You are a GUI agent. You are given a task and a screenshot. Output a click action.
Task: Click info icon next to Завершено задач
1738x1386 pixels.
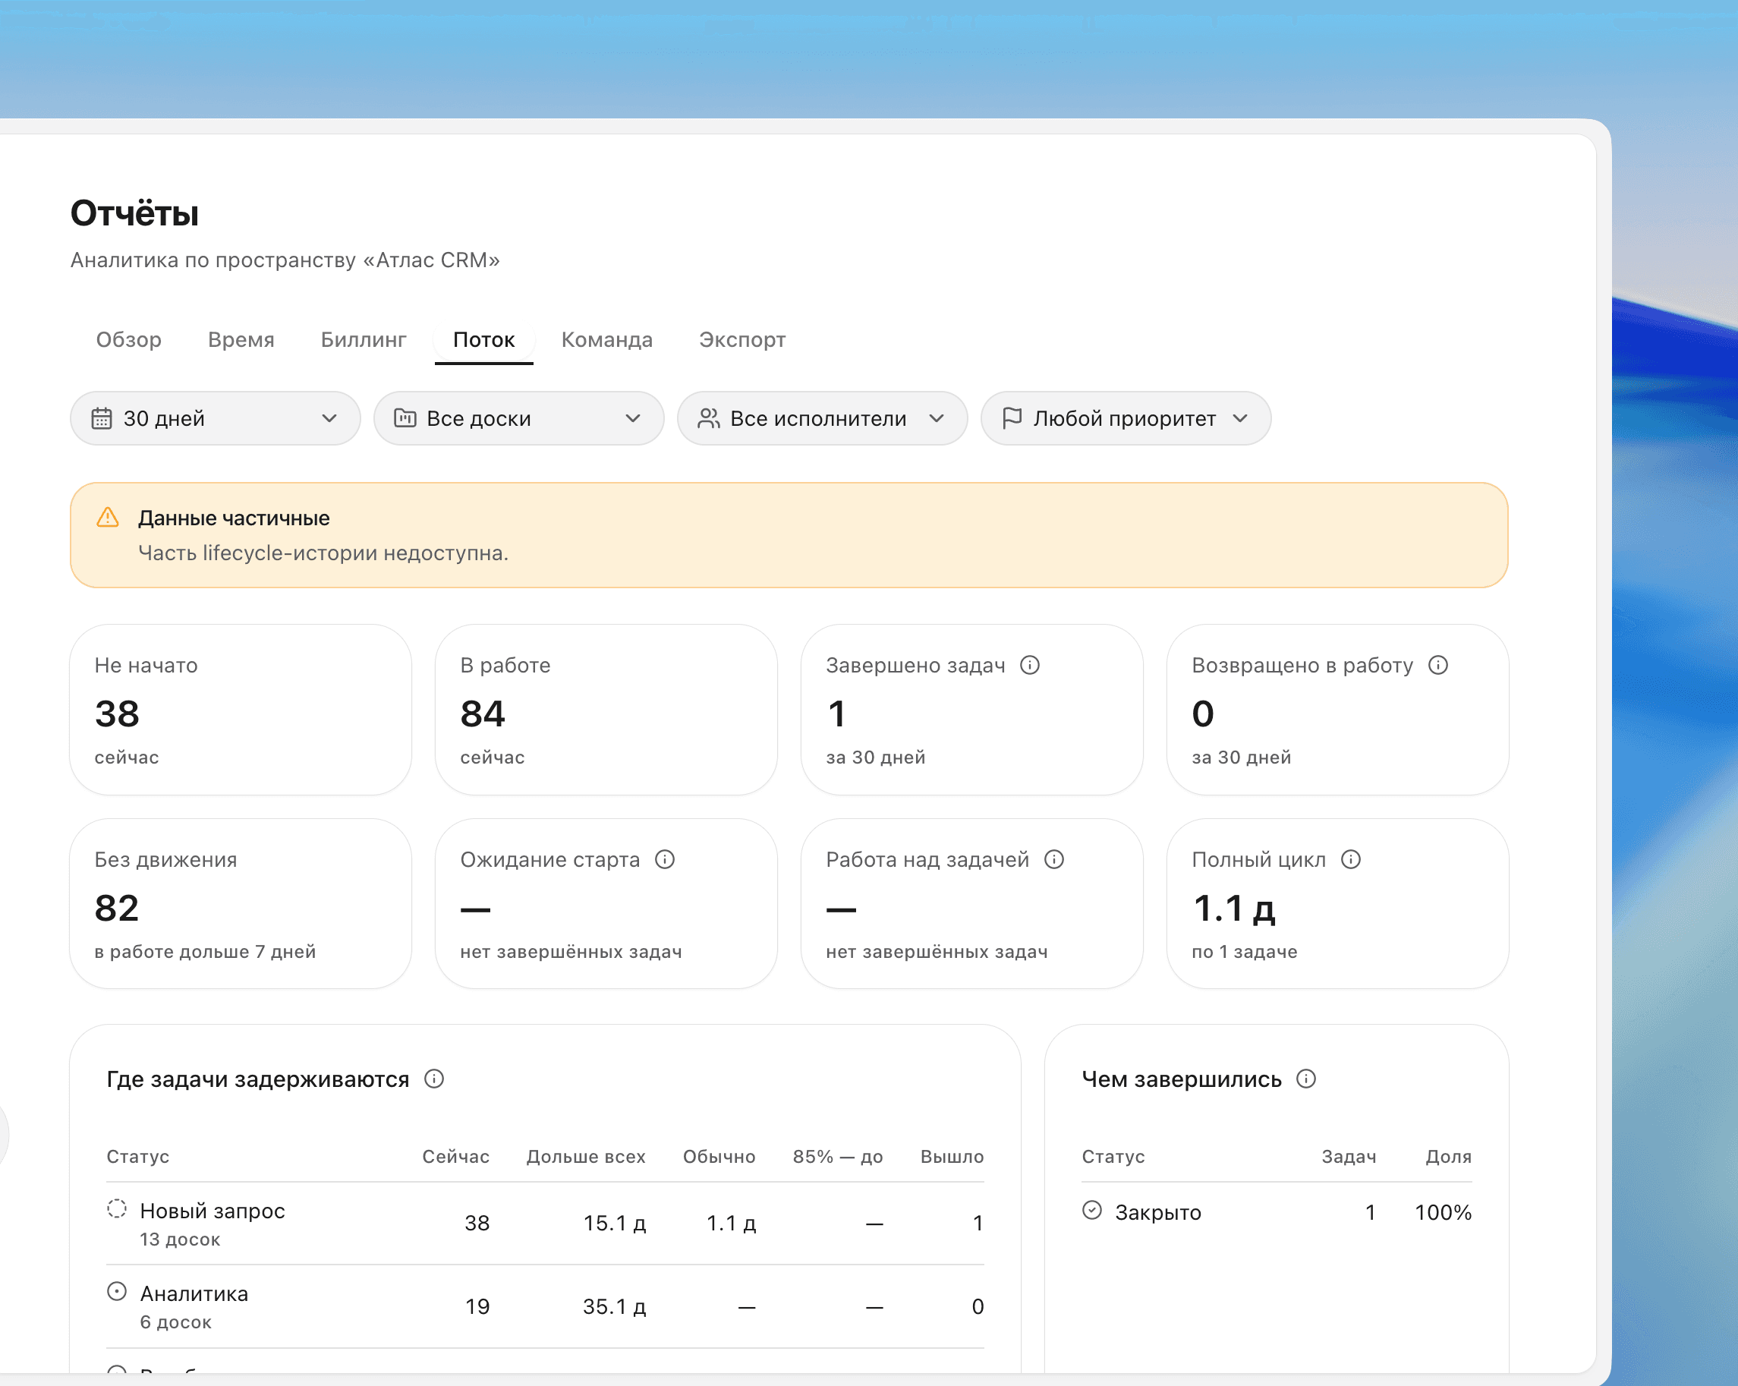[1029, 665]
